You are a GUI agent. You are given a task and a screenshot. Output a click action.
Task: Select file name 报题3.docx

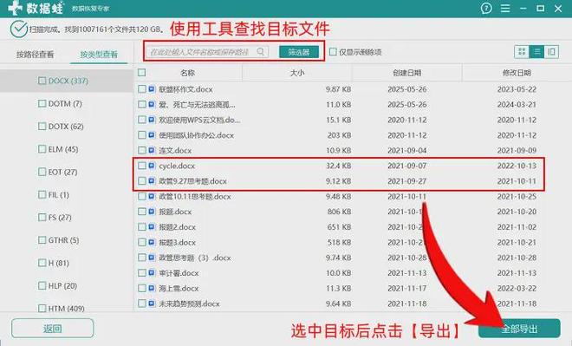[178, 242]
